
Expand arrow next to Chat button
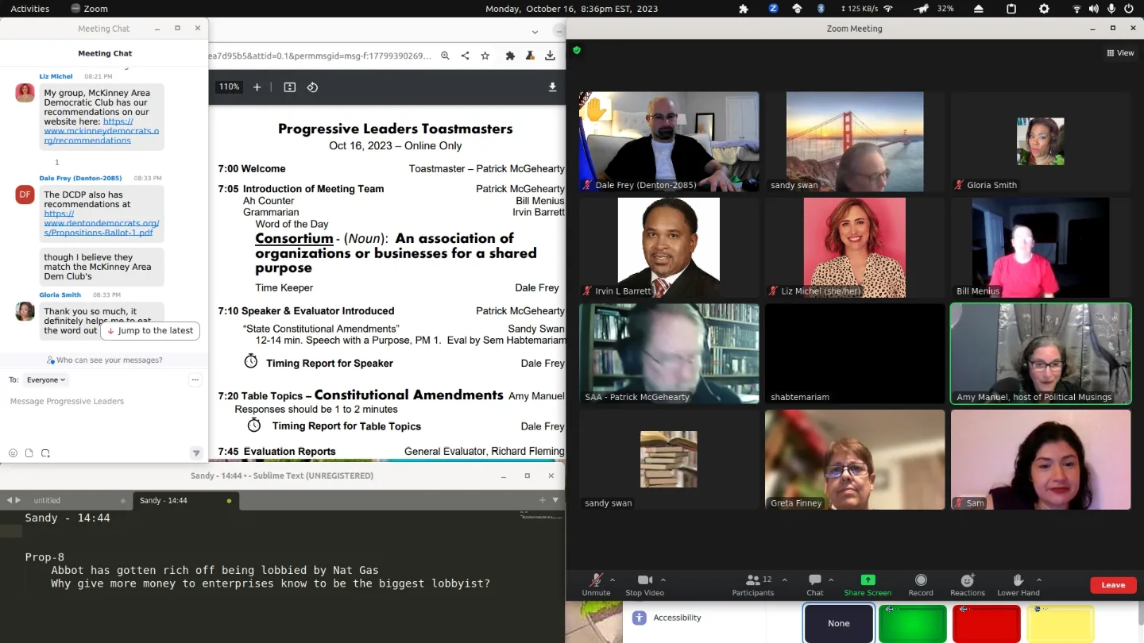click(x=831, y=579)
